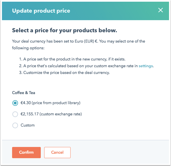The width and height of the screenshot is (171, 166).
Task: Click the "Custom" option label text
Action: 28,125
